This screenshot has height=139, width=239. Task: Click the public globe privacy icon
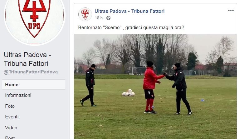[108, 18]
